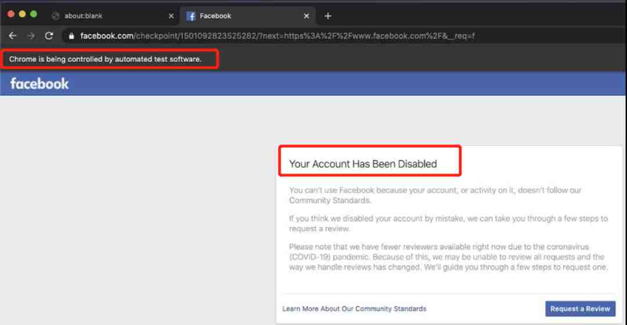627x325 pixels.
Task: Go back using the browser back arrow
Action: pos(12,36)
